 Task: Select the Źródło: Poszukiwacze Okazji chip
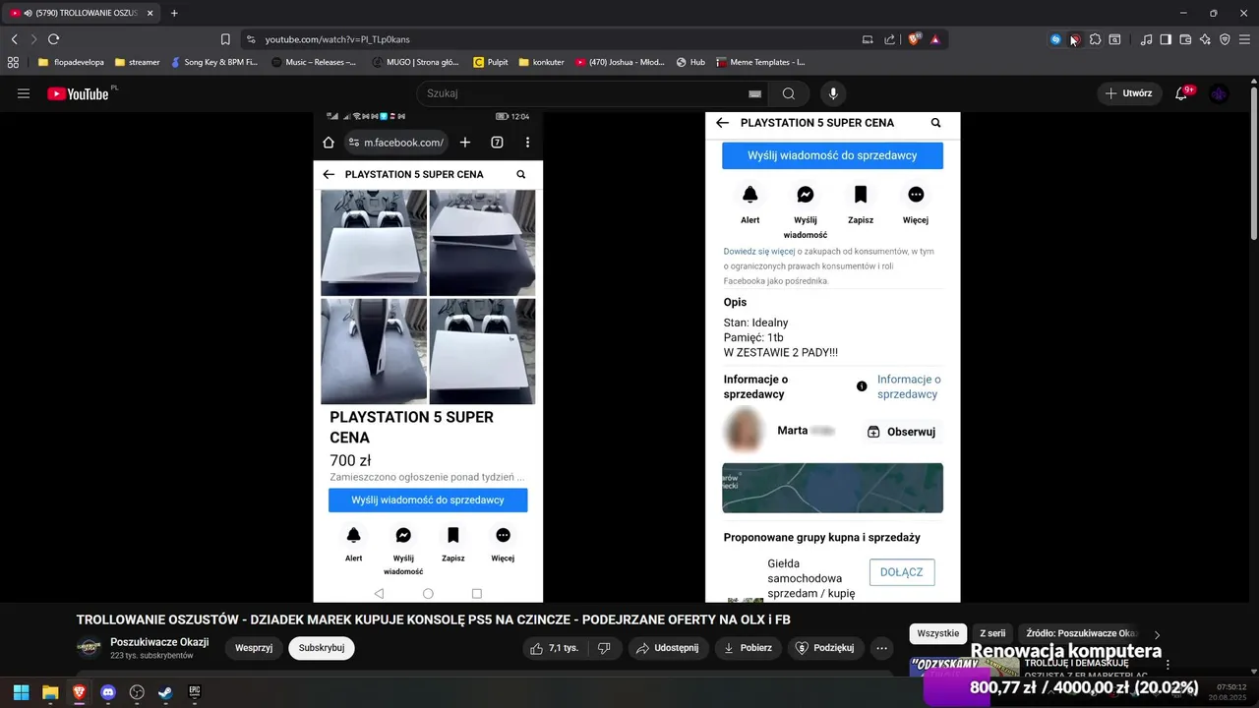[1081, 633]
